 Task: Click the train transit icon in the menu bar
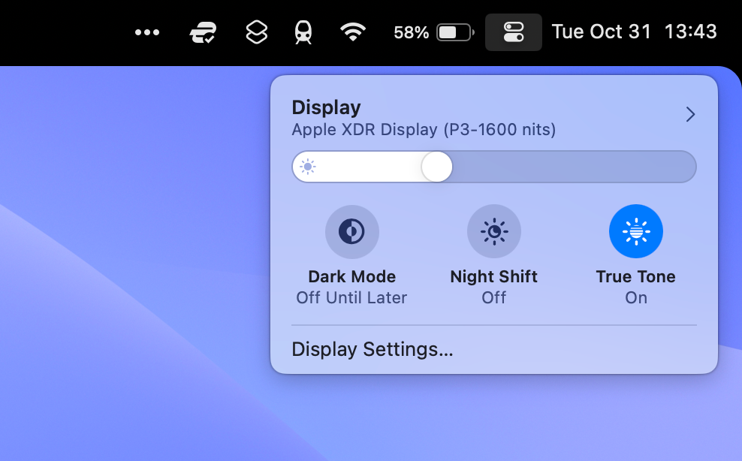pyautogui.click(x=303, y=32)
